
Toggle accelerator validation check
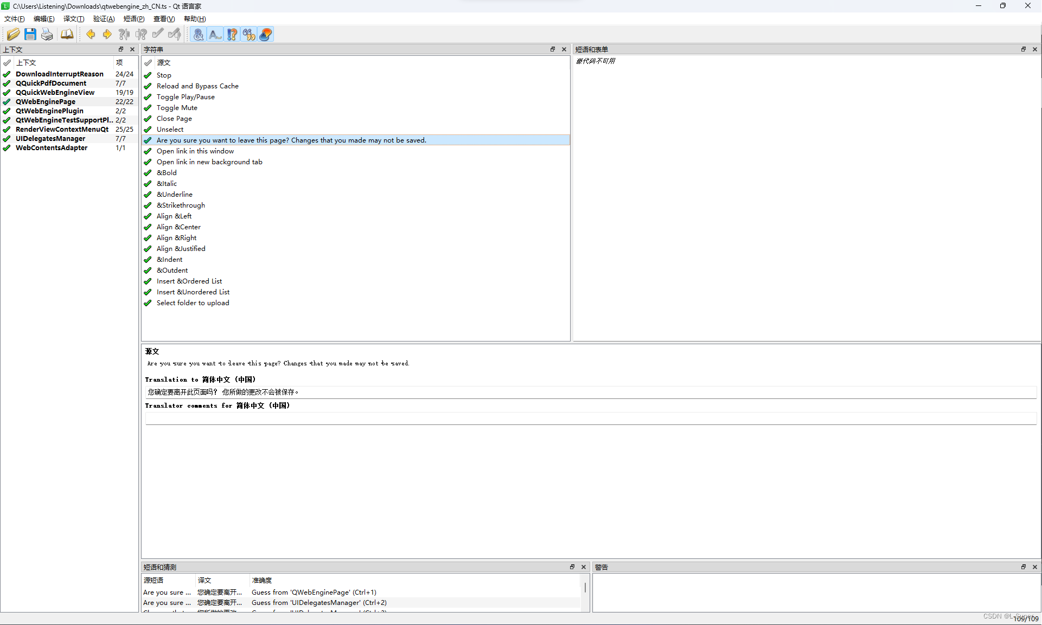(199, 35)
